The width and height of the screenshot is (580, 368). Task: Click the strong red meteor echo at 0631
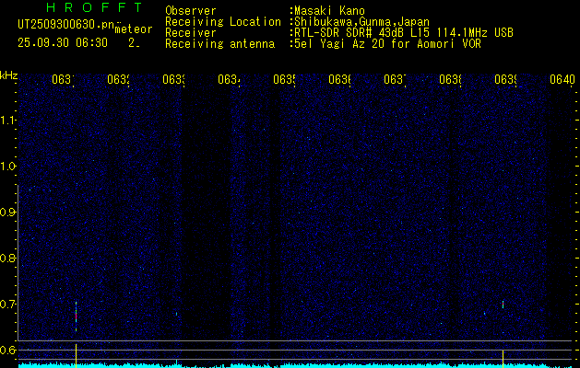(77, 316)
